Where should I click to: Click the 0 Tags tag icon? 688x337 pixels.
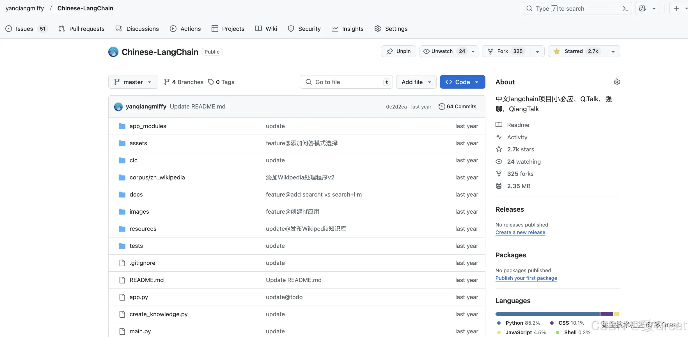[211, 82]
